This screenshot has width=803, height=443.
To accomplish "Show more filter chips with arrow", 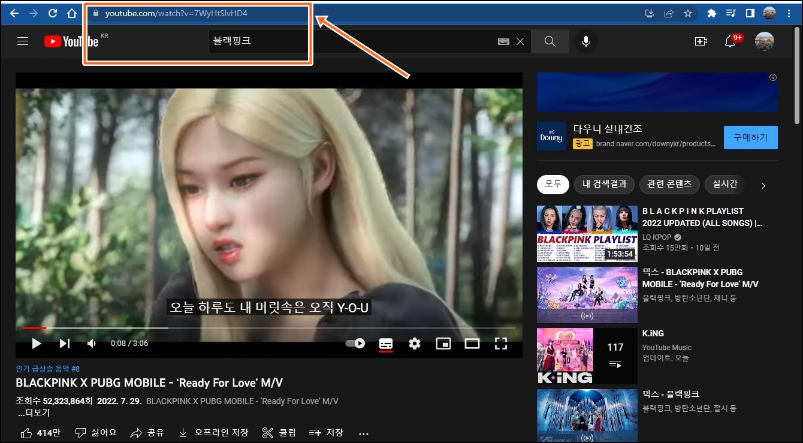I will coord(763,186).
